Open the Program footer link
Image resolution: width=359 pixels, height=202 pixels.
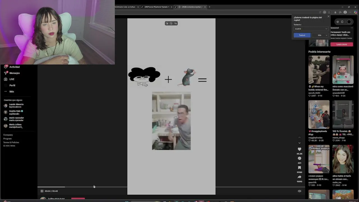coord(8,139)
